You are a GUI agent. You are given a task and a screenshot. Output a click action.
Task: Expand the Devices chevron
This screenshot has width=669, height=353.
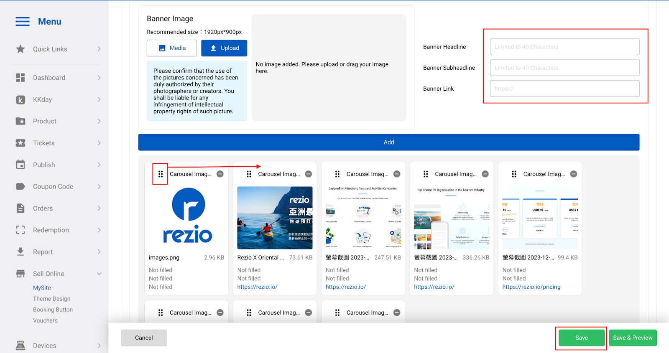coord(99,345)
